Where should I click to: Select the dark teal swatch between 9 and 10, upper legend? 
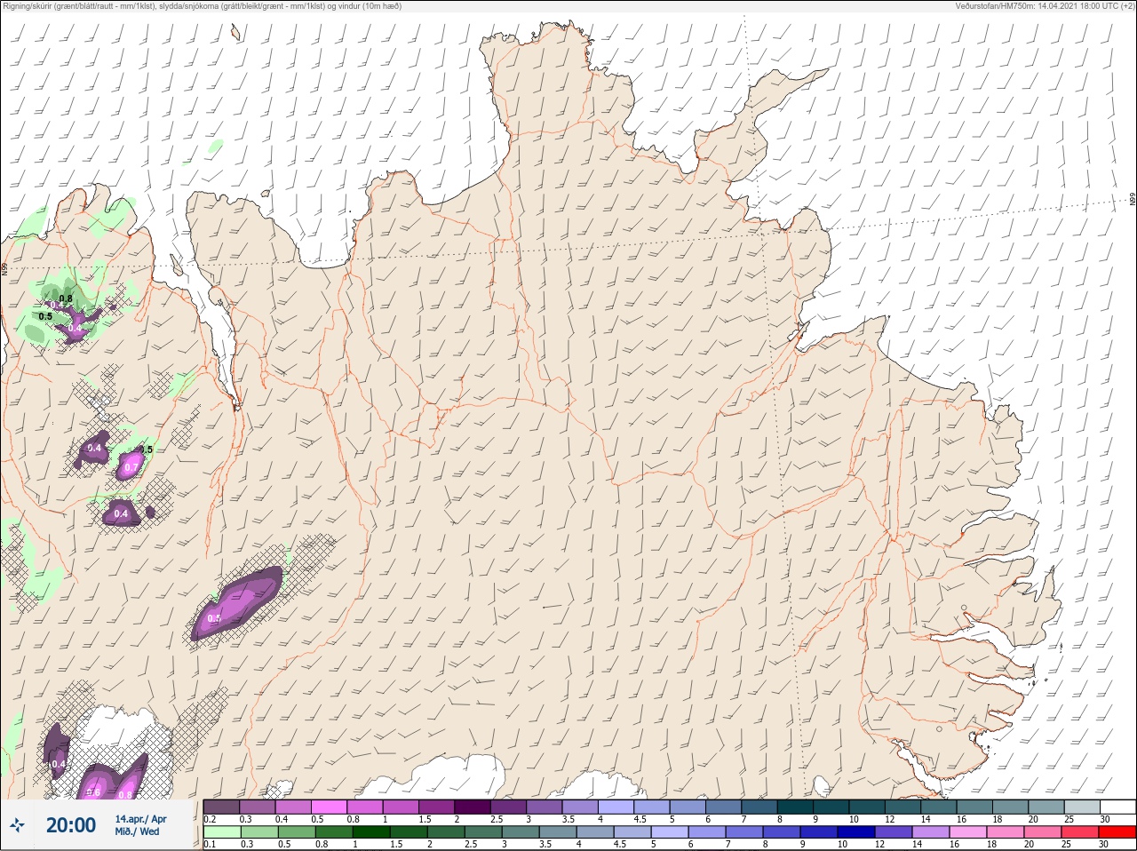[831, 807]
